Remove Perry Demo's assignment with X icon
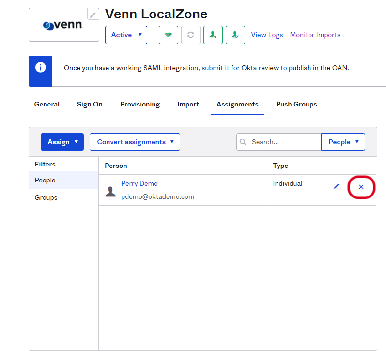This screenshot has height=362, width=386. click(361, 187)
